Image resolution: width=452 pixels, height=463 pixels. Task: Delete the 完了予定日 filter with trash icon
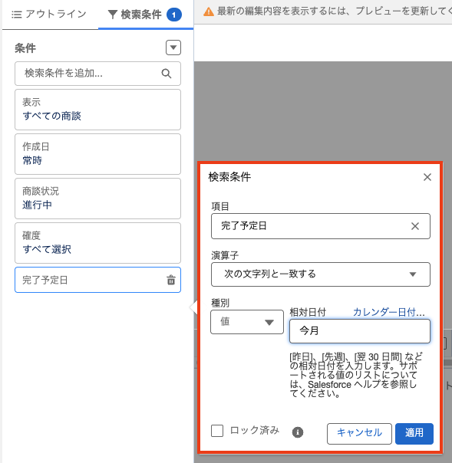171,280
